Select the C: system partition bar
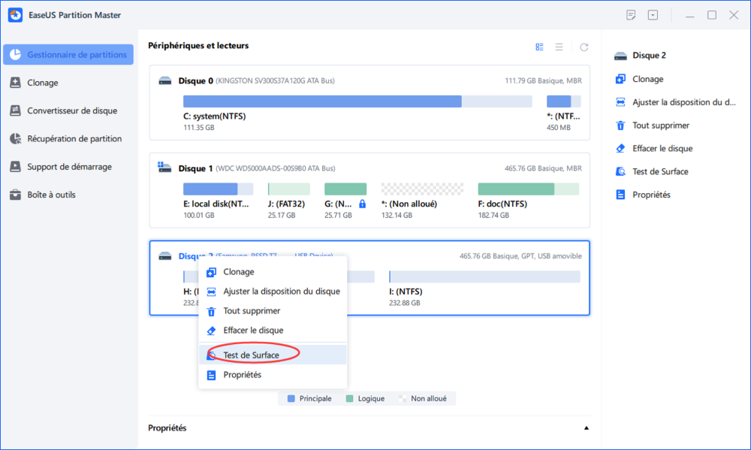 tap(322, 101)
